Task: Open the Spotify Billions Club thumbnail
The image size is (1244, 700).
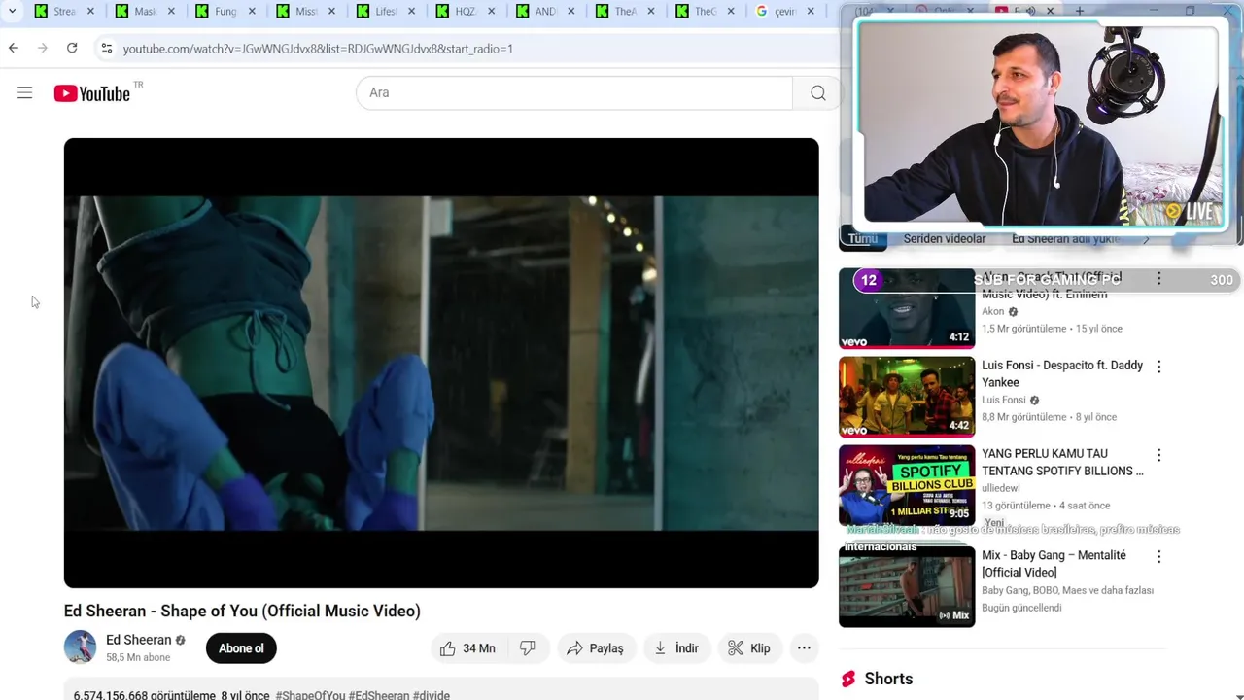Action: click(907, 485)
